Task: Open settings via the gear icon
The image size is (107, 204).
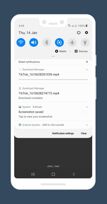Action: (86, 33)
